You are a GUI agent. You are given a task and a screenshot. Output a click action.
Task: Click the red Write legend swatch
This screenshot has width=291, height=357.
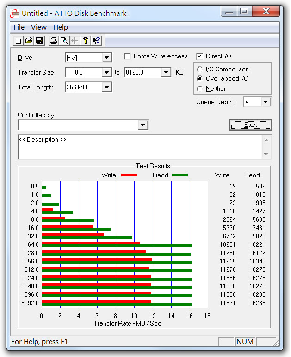point(129,175)
